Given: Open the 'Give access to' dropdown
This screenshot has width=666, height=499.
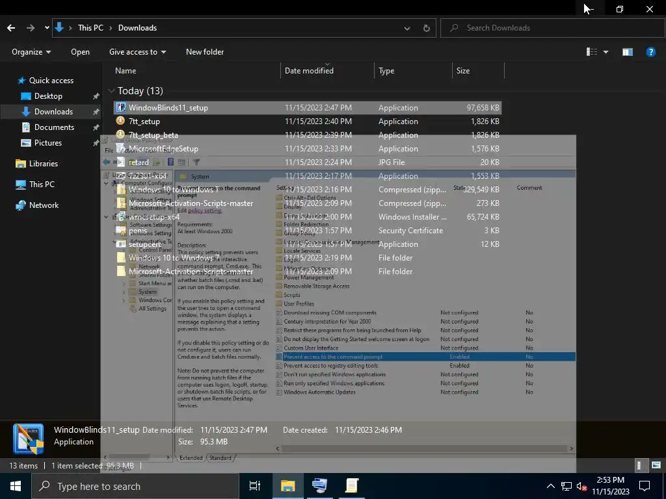Looking at the screenshot, I should tap(138, 52).
